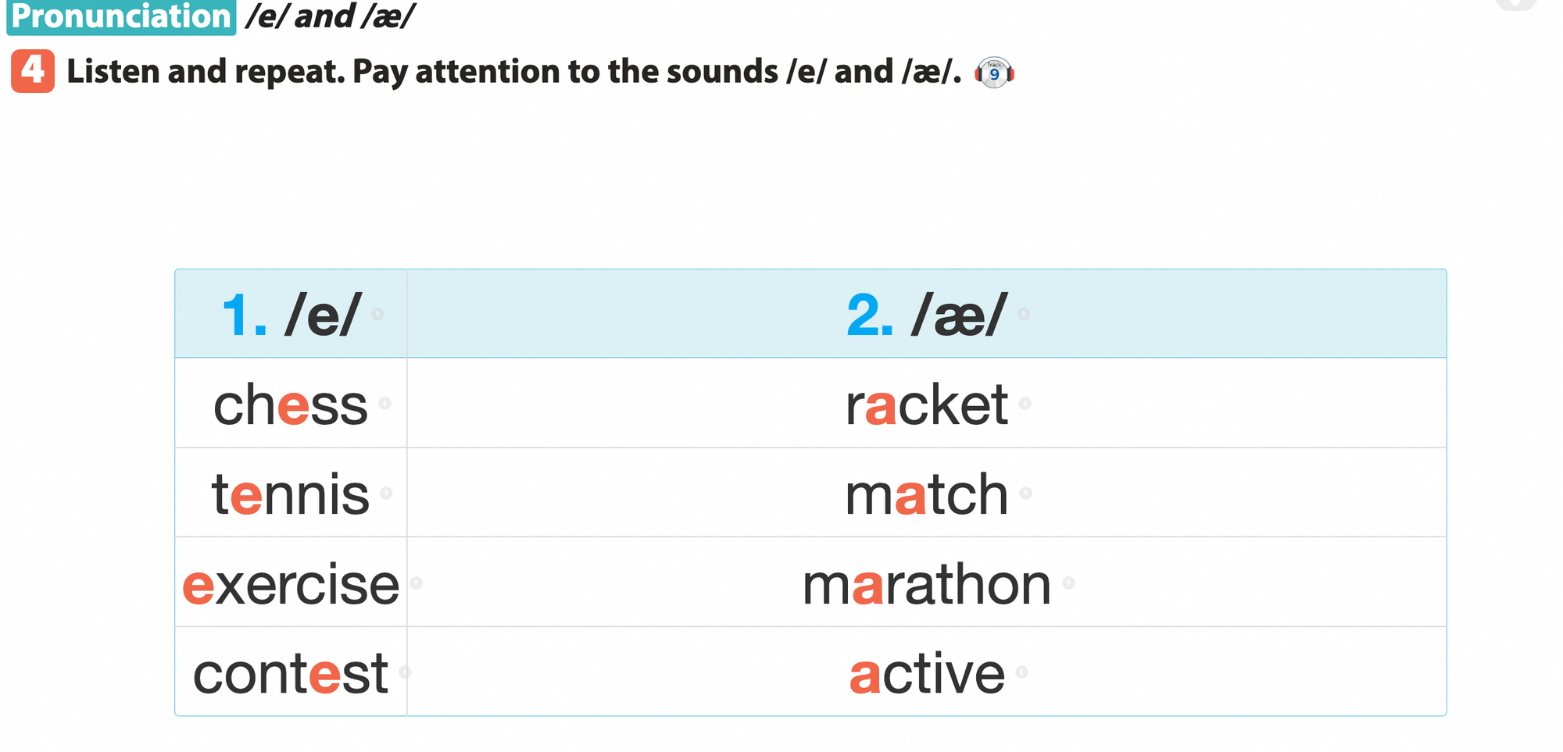This screenshot has height=752, width=1563.
Task: Play the sound dot next to "marathon"
Action: (1069, 583)
